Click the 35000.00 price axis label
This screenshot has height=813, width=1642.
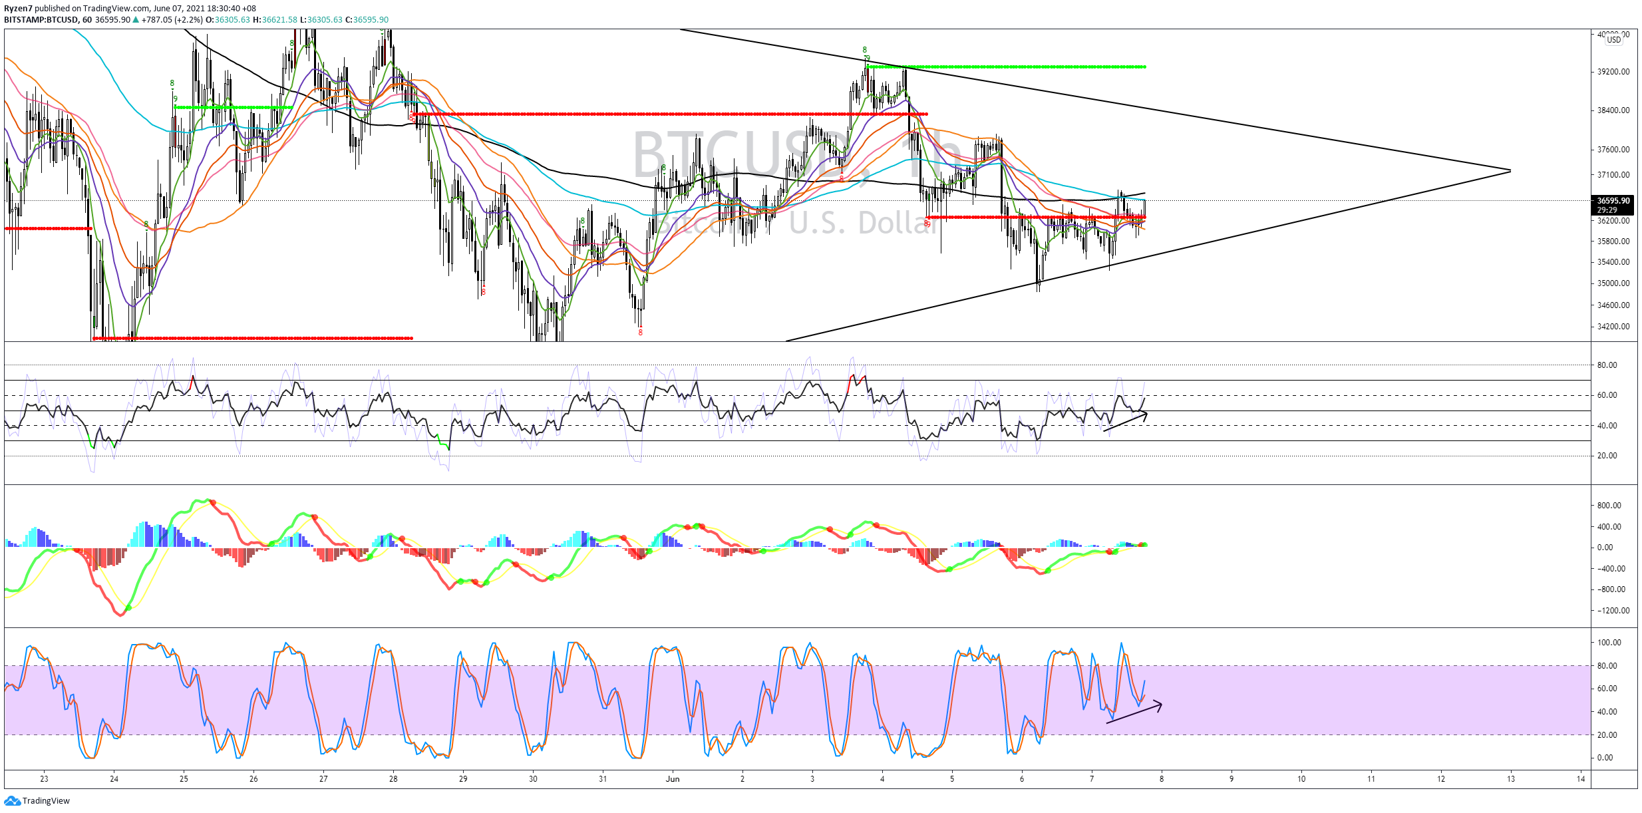1613,283
